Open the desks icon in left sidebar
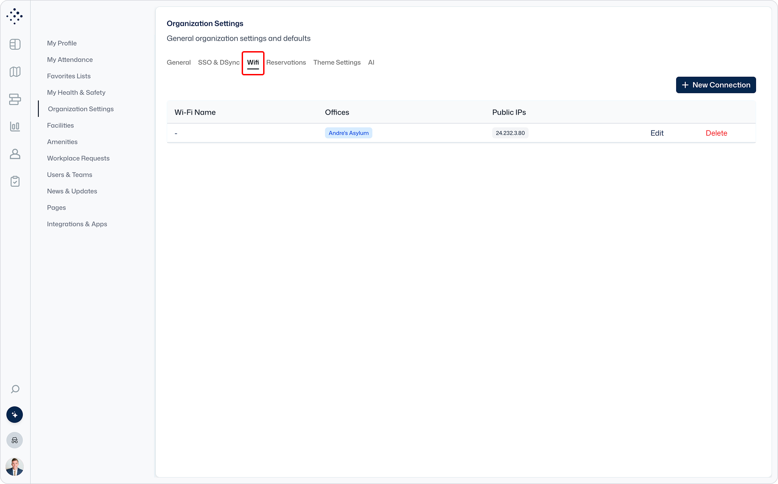Image resolution: width=778 pixels, height=484 pixels. pyautogui.click(x=15, y=99)
